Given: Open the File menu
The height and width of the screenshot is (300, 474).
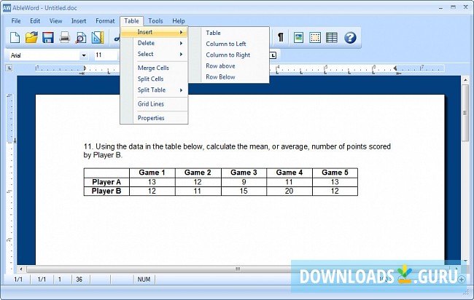Looking at the screenshot, I should [x=16, y=21].
